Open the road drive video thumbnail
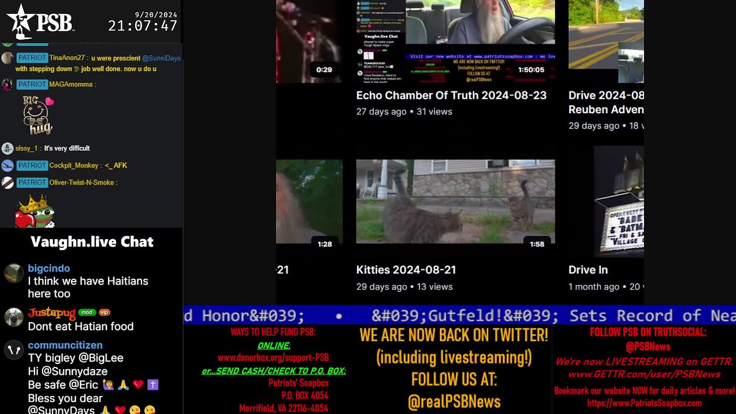The image size is (736, 414). click(606, 41)
